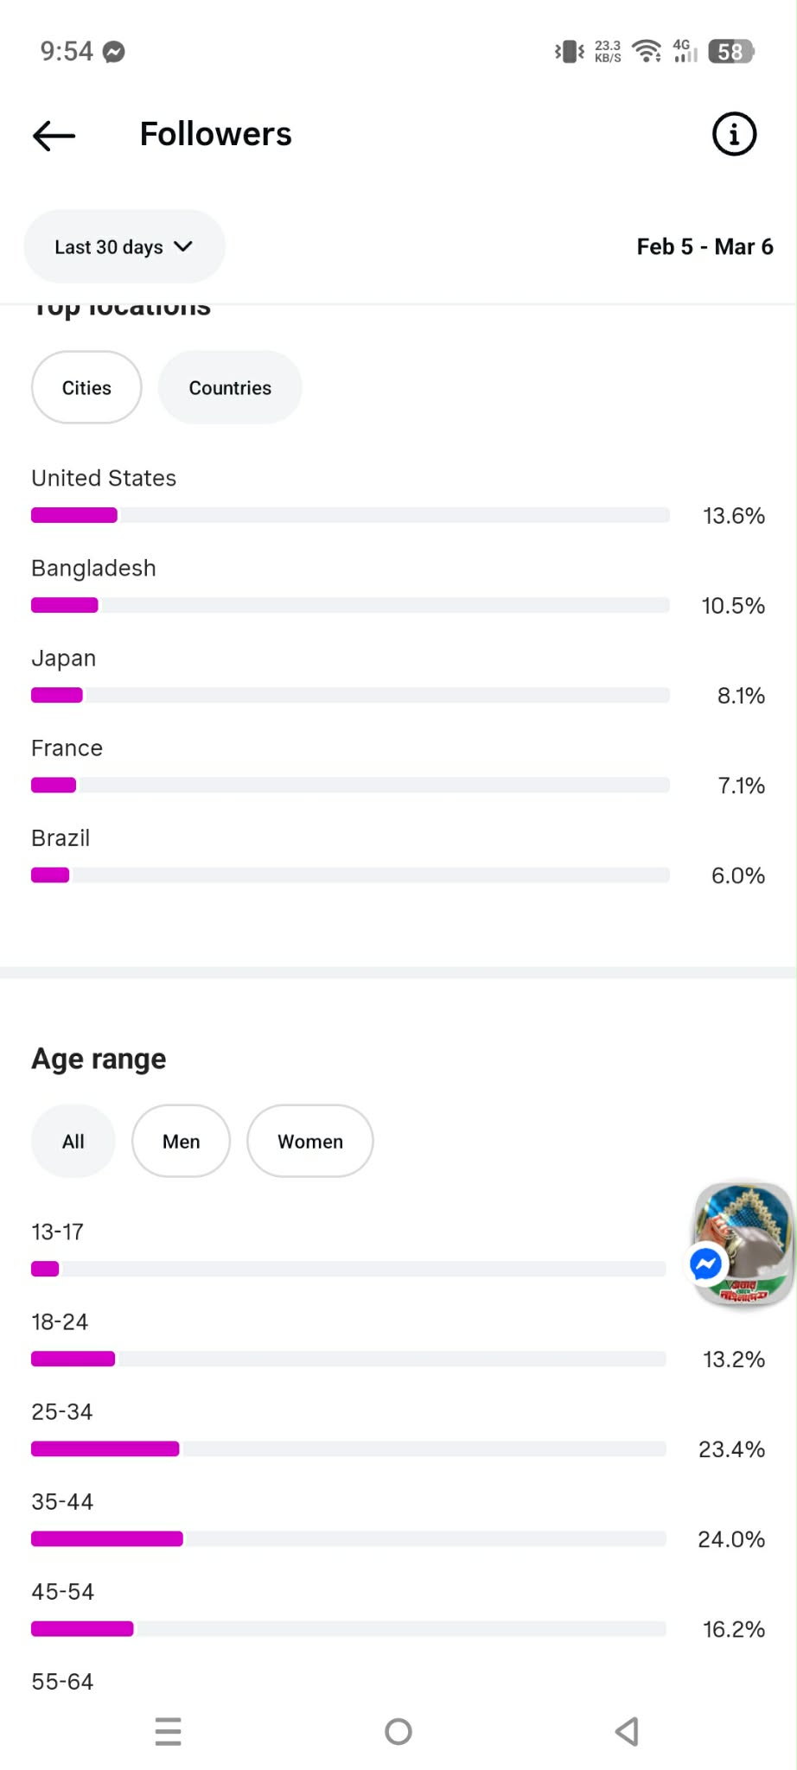This screenshot has width=797, height=1770.
Task: Tap the United States percentage bar
Action: 350,515
